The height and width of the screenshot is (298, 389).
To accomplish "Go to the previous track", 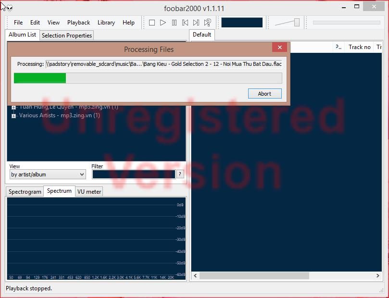I will [x=185, y=23].
